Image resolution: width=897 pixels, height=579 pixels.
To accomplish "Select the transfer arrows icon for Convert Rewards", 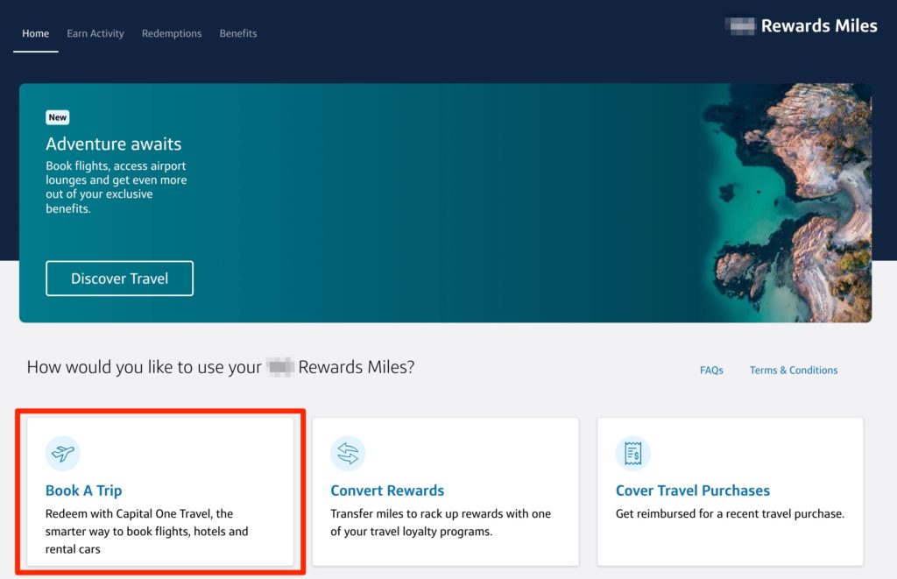I will click(x=348, y=453).
